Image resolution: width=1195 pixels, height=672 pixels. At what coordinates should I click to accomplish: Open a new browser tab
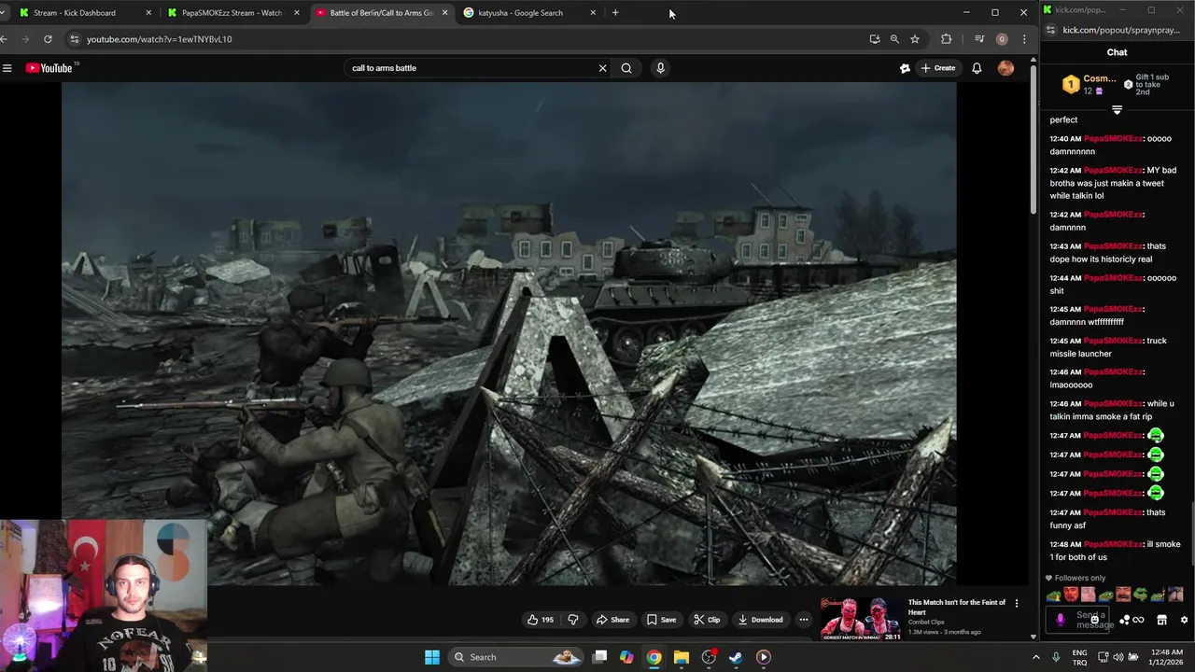(x=615, y=13)
